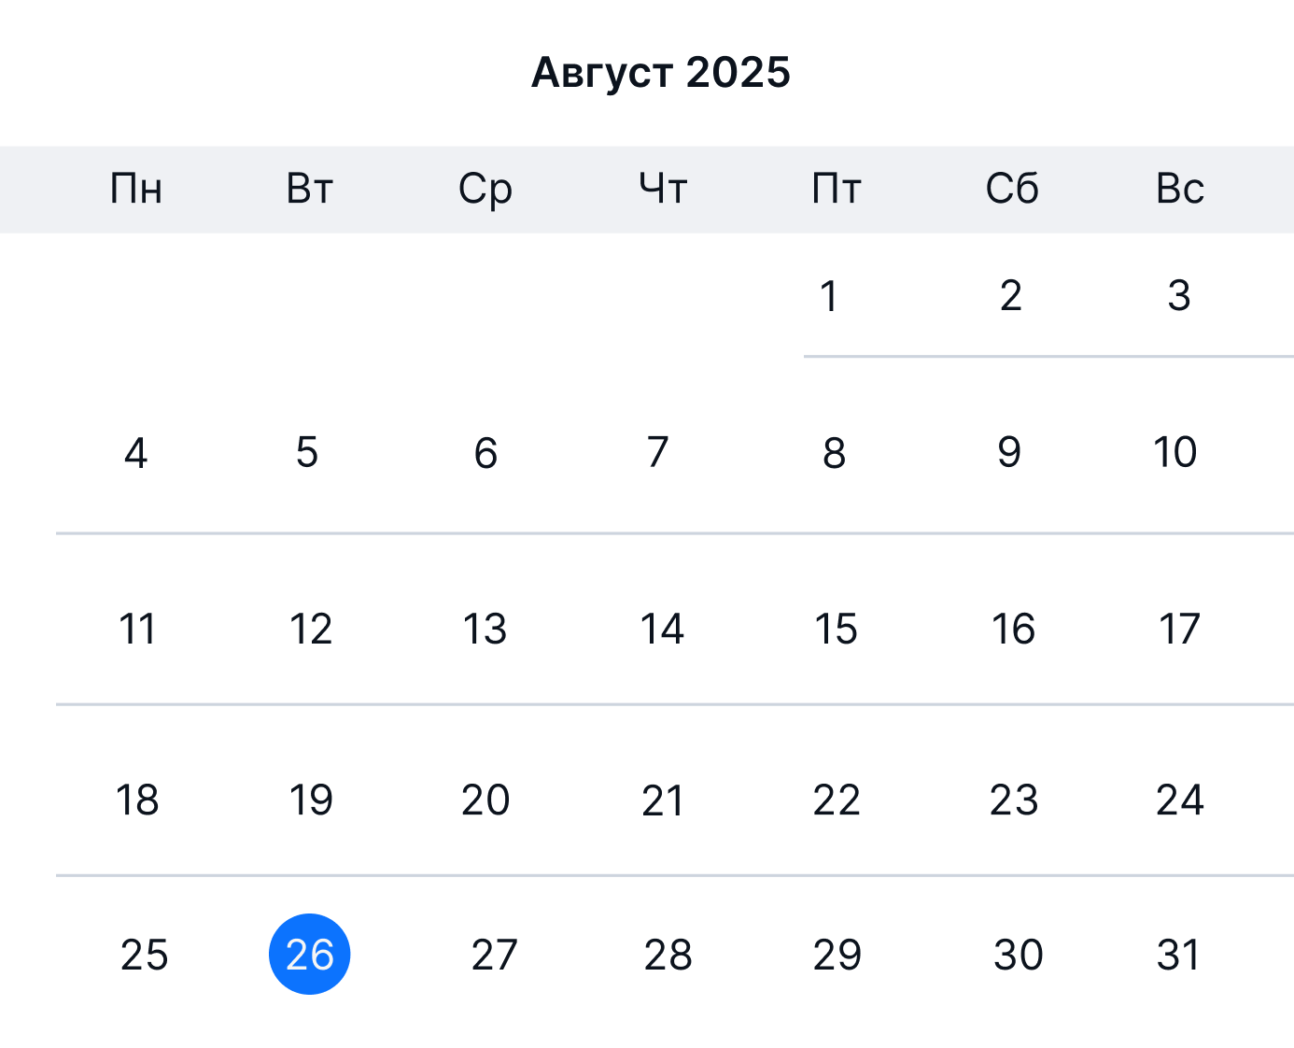Pick date 31 in the last row
The height and width of the screenshot is (1048, 1294).
[x=1178, y=955]
